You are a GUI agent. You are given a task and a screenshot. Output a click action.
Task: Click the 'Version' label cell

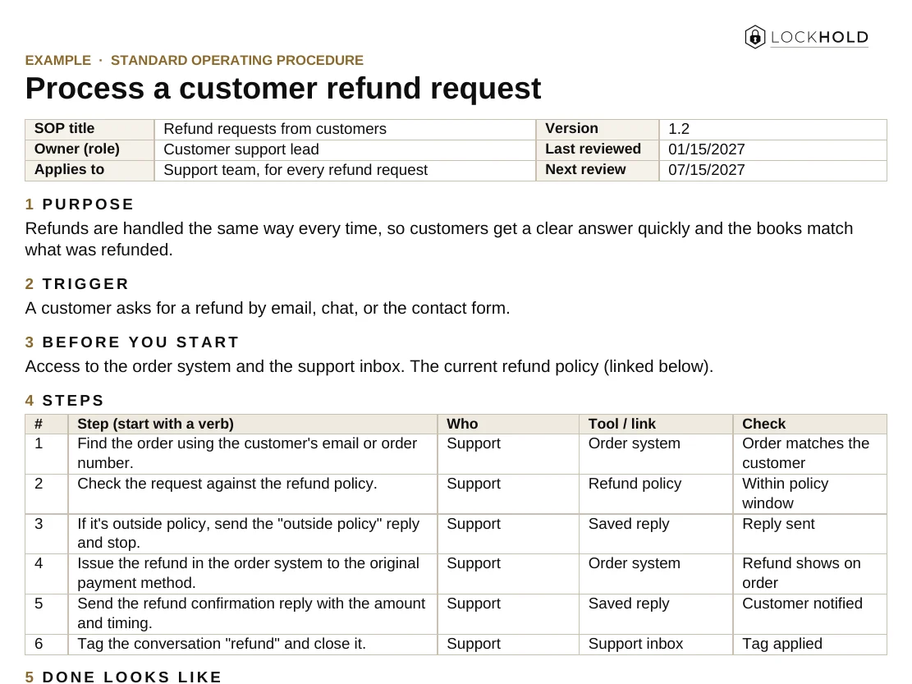tap(598, 129)
